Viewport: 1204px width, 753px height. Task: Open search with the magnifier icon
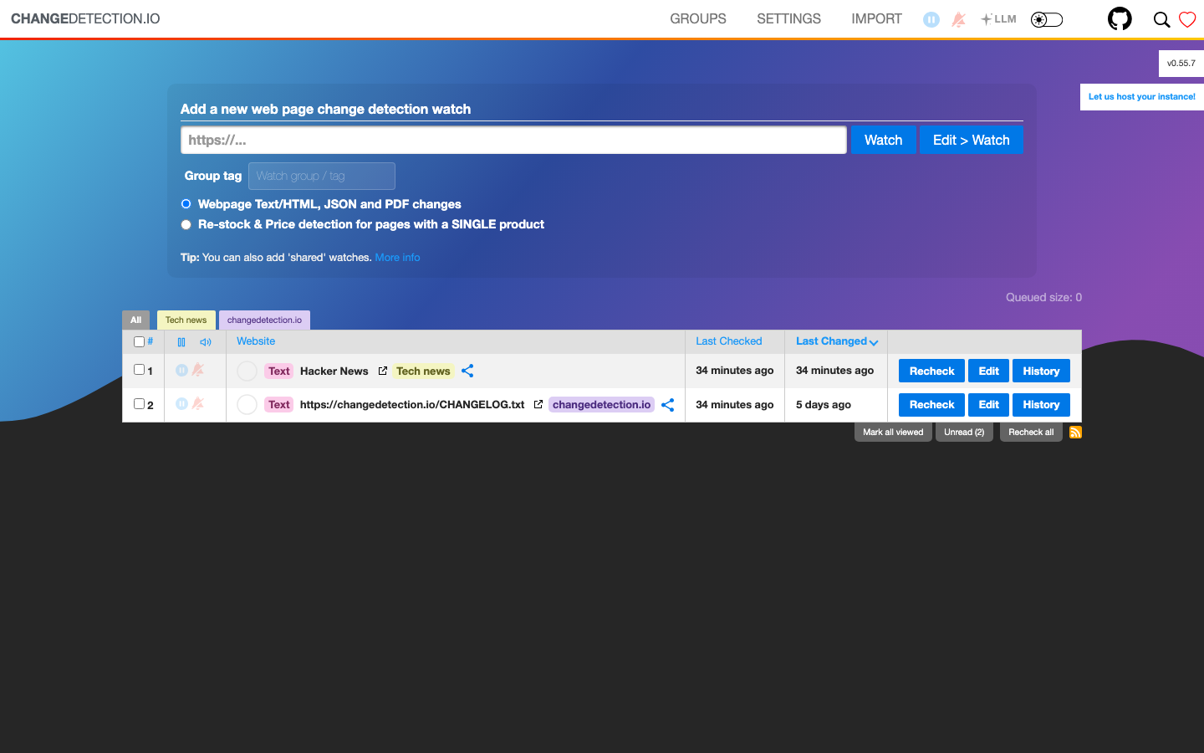tap(1161, 19)
